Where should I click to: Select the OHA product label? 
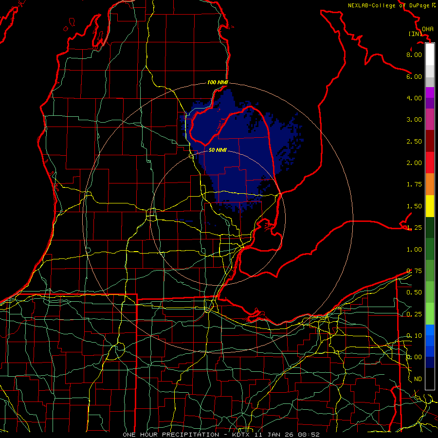(x=428, y=29)
